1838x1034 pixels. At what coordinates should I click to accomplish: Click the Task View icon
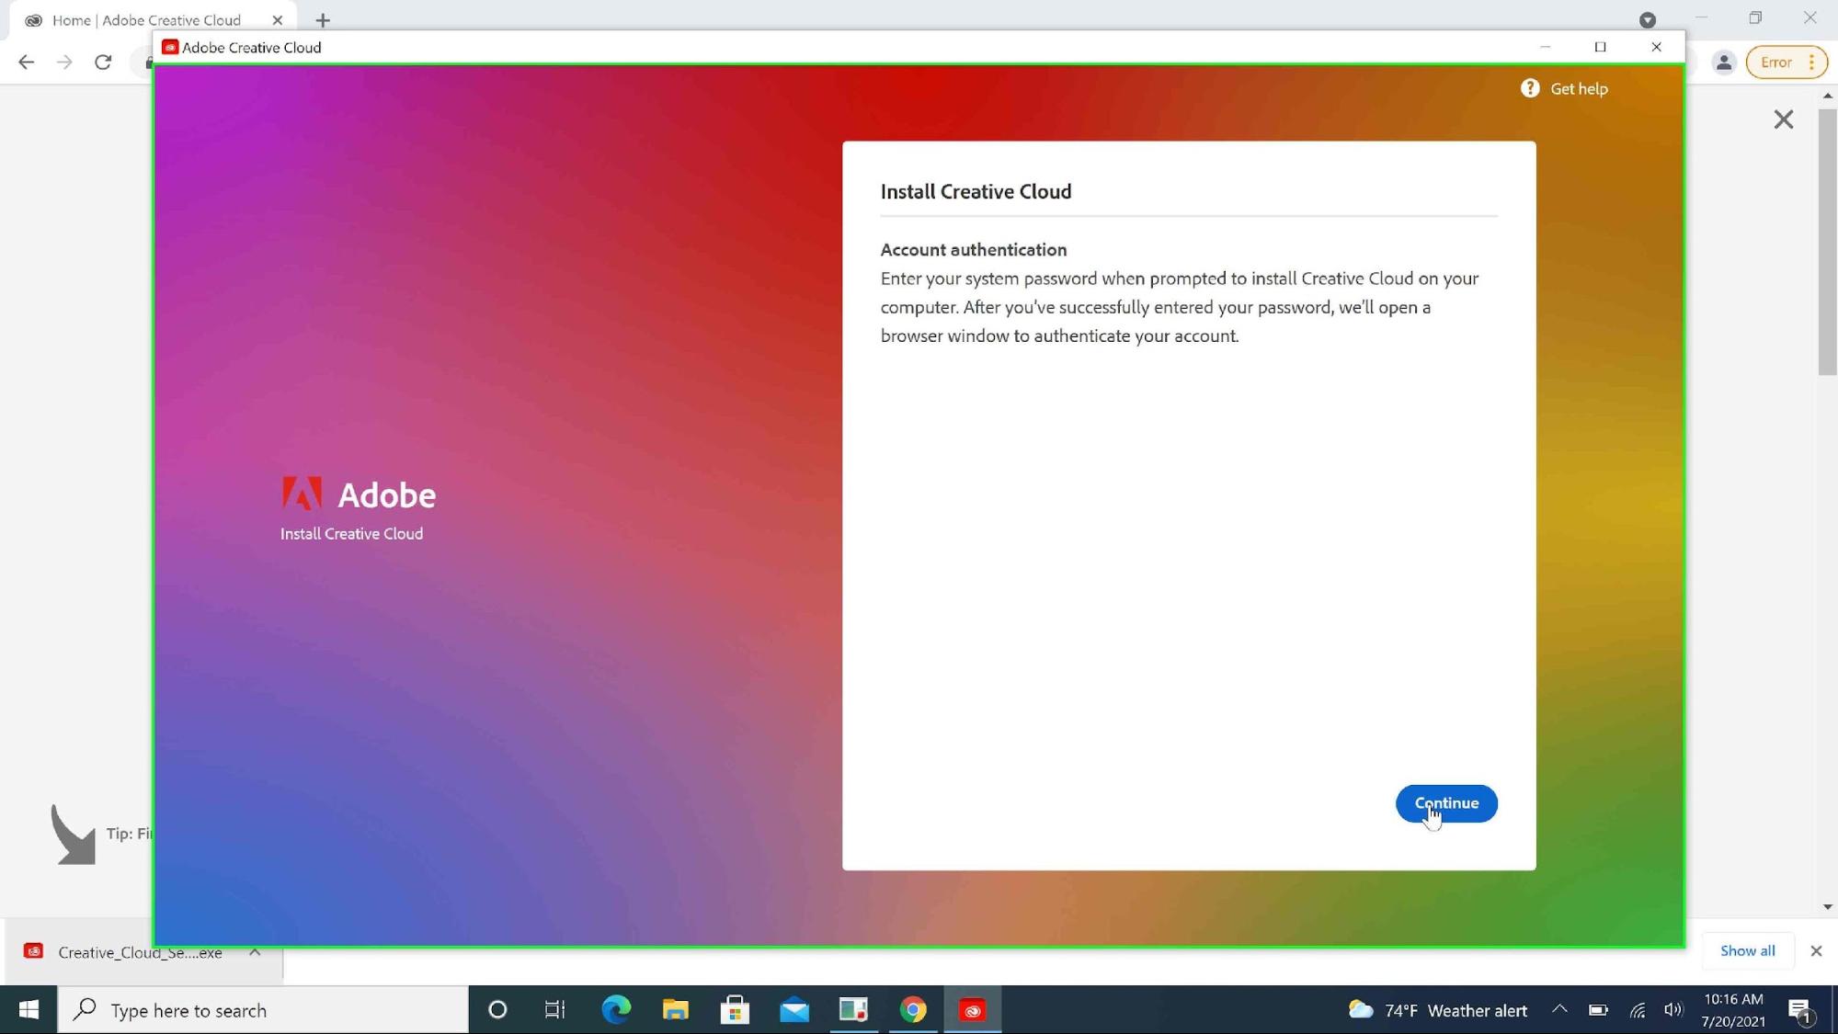point(554,1010)
